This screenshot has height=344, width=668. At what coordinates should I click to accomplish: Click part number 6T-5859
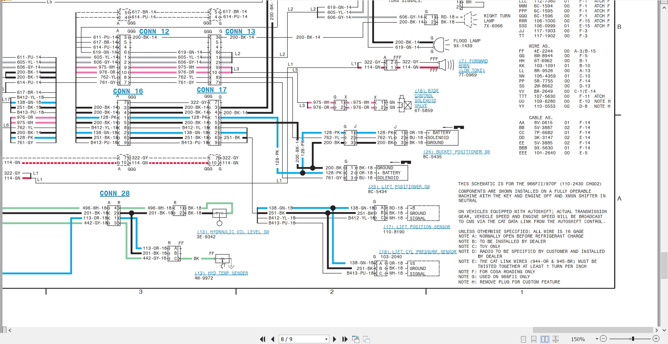pyautogui.click(x=423, y=111)
